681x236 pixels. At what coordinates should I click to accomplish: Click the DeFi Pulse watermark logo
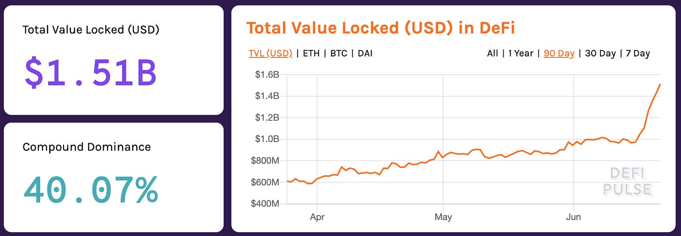627,181
